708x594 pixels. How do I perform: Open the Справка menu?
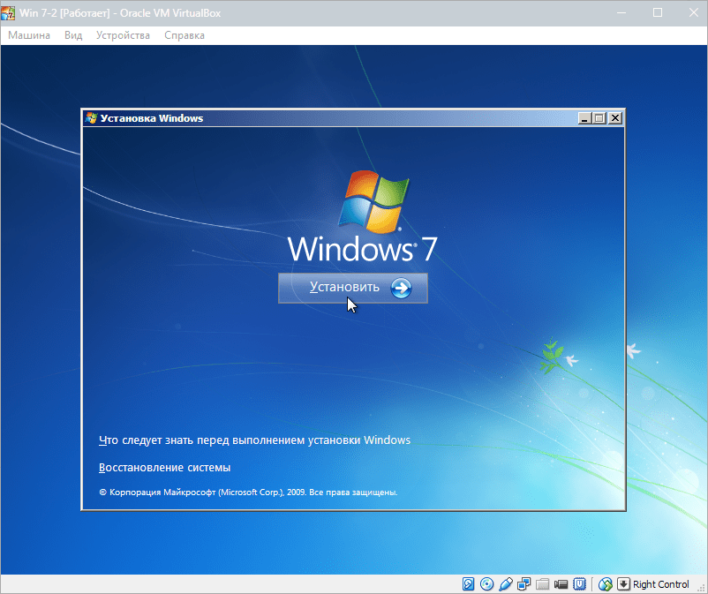[185, 35]
